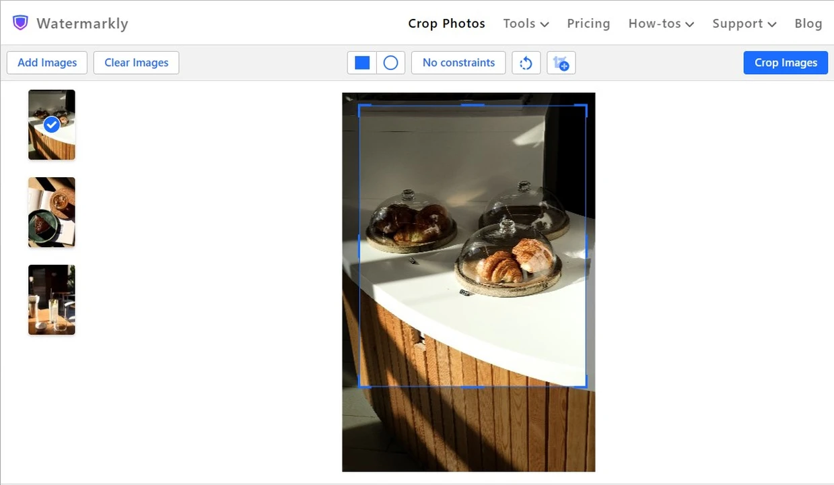The width and height of the screenshot is (834, 485).
Task: Select the rectangle crop shape icon
Action: click(x=362, y=63)
